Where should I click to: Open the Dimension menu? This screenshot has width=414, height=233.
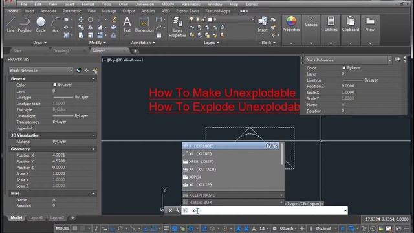coord(145,5)
